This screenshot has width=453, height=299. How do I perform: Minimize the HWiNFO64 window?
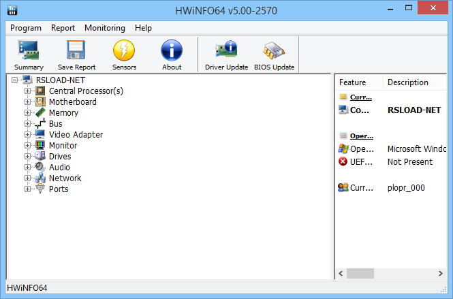[390, 8]
